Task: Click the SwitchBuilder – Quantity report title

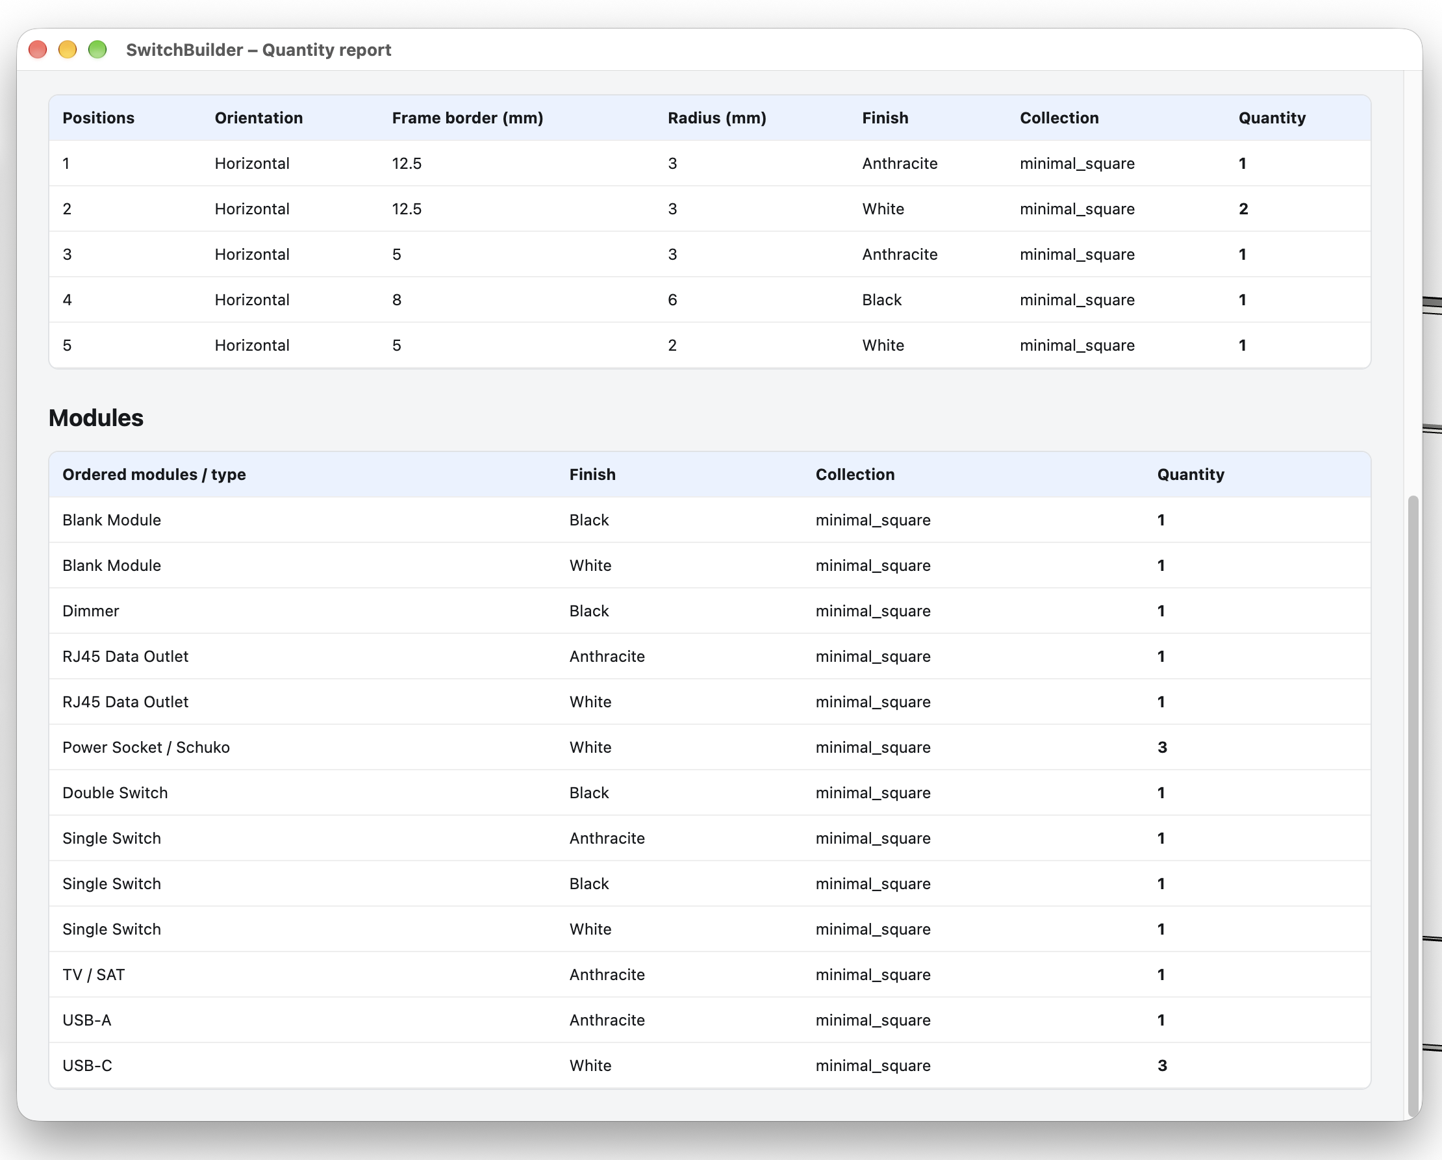Action: click(258, 50)
